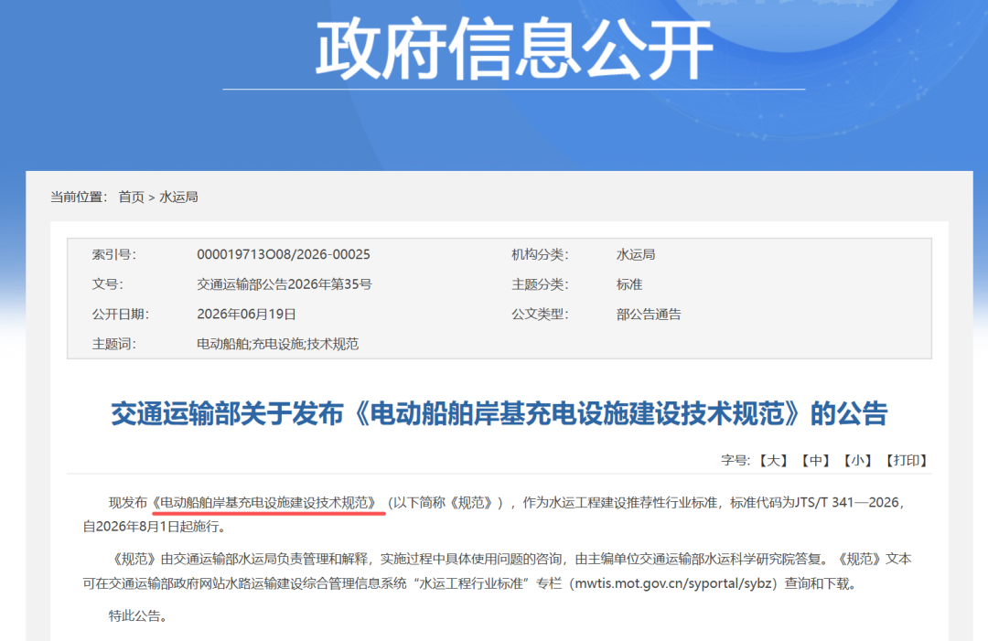Set font size to 大
Screen dimensions: 988x641
[773, 460]
